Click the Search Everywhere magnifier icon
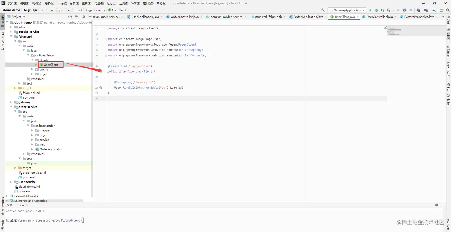 [x=447, y=10]
